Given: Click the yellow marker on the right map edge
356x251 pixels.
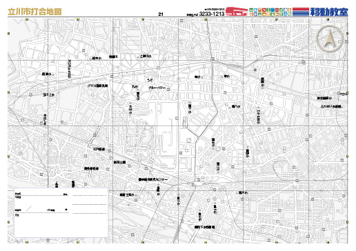Looking at the screenshot, I should pos(347,93).
